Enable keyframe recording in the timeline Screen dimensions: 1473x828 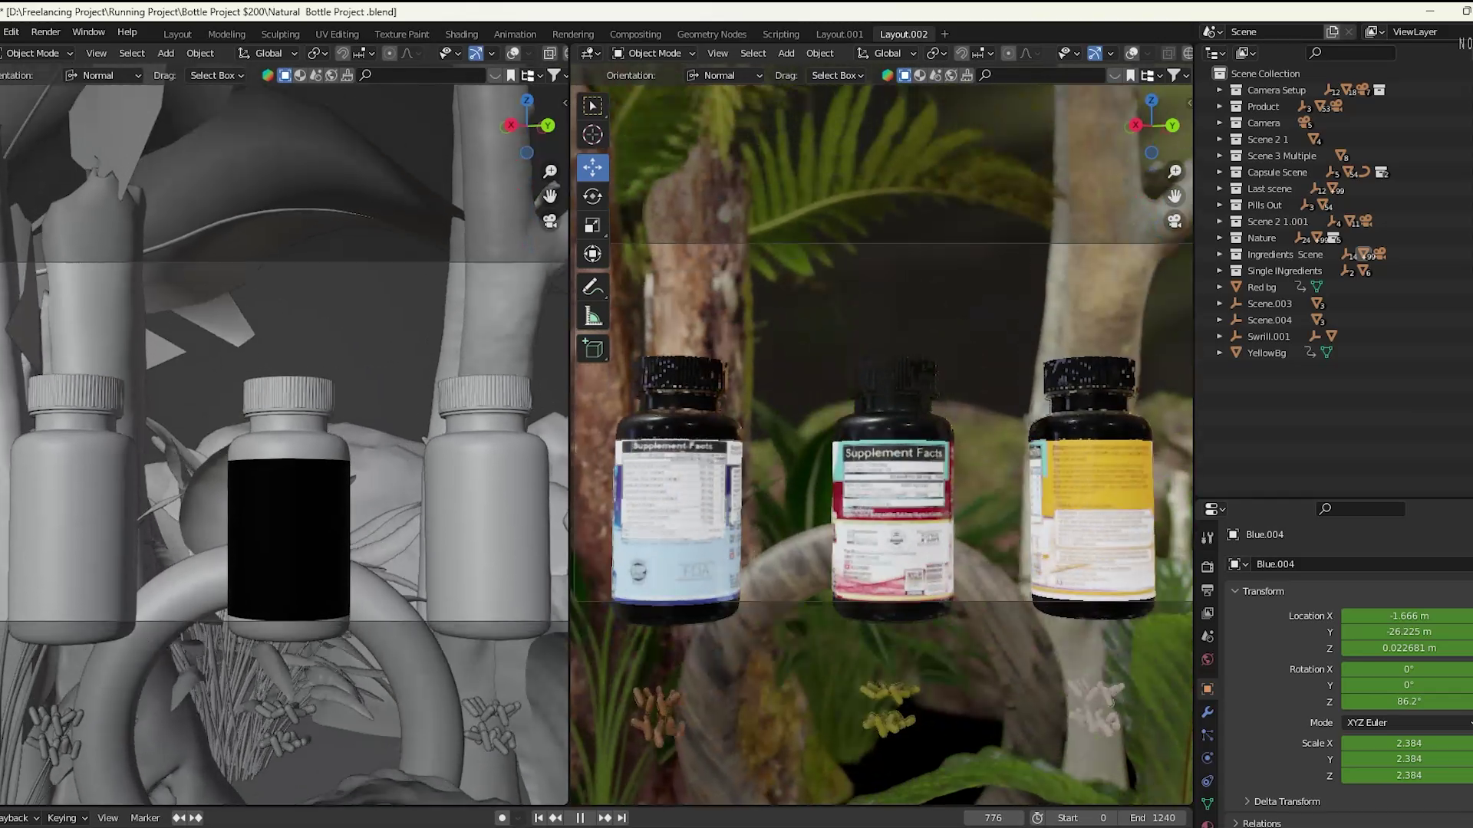point(502,818)
